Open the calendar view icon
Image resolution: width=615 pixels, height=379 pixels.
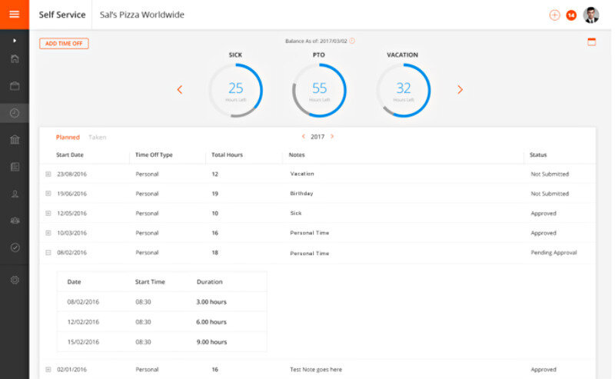[591, 42]
